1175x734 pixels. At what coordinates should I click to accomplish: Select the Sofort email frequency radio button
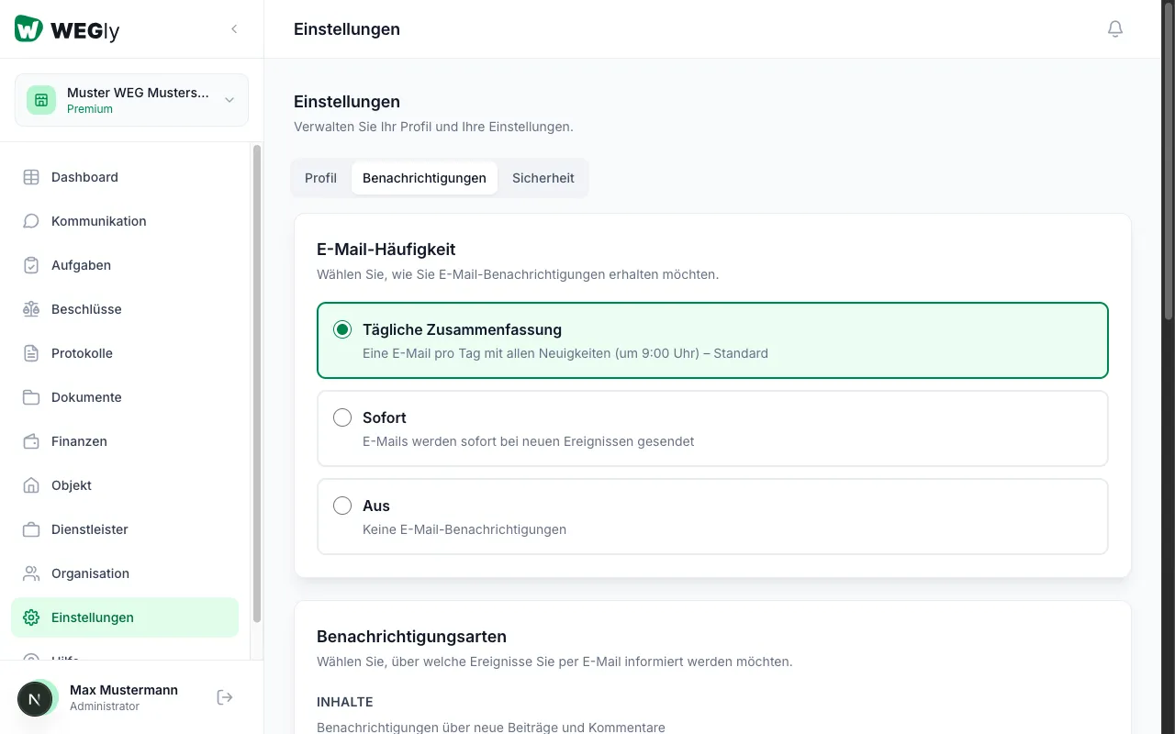(342, 417)
